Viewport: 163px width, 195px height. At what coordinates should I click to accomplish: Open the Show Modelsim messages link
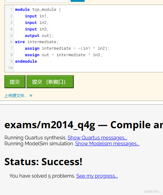tap(107, 143)
